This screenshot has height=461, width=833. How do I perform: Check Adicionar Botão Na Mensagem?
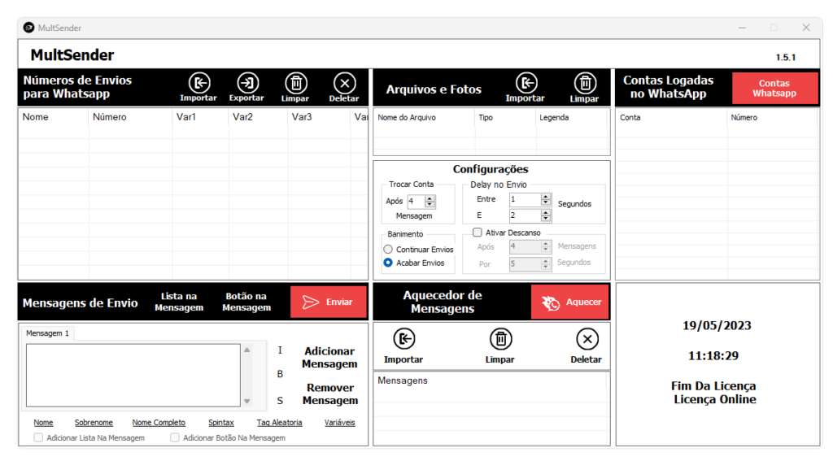(x=175, y=437)
